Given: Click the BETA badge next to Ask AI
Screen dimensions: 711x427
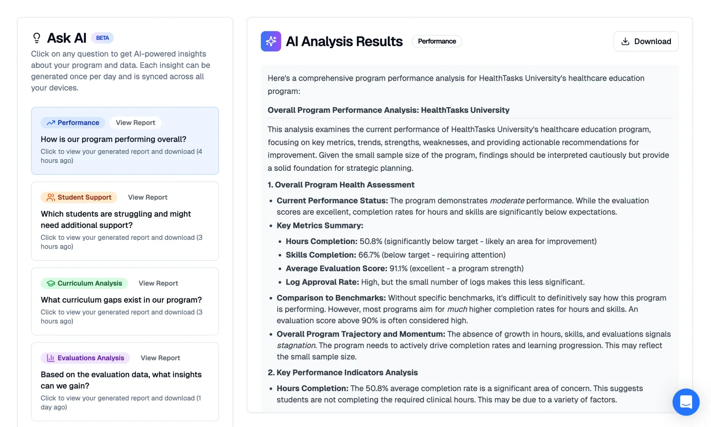Looking at the screenshot, I should (x=102, y=38).
